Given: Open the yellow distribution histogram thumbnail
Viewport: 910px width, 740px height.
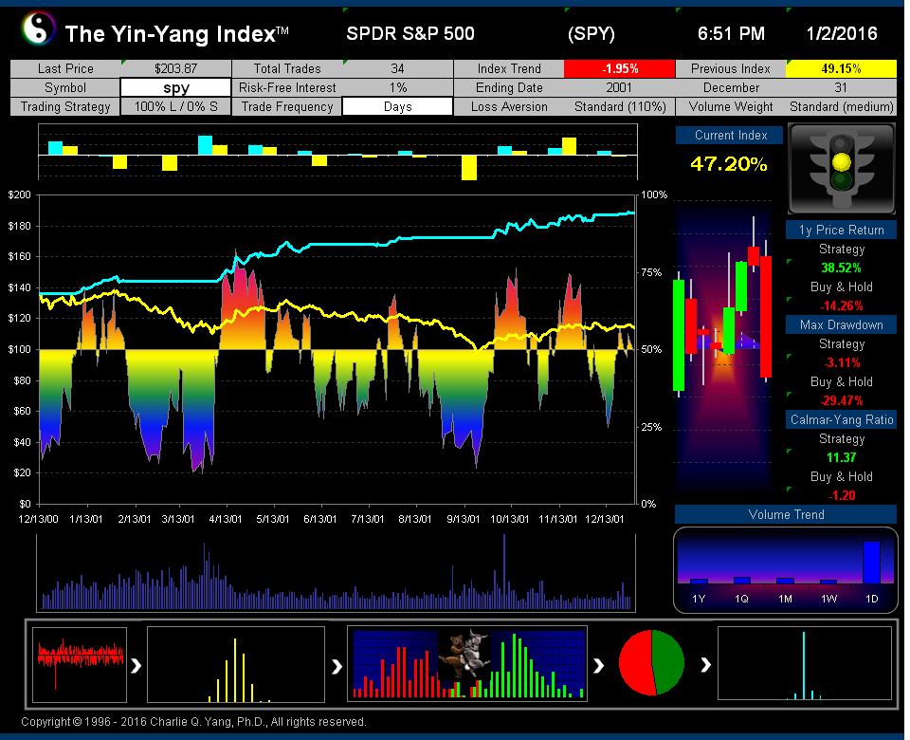Looking at the screenshot, I should (236, 664).
